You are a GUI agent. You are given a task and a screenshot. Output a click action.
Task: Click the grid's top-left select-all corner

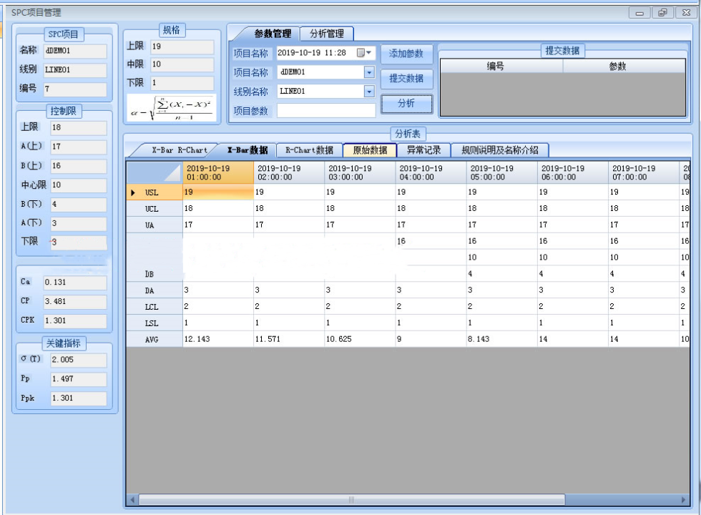[154, 172]
